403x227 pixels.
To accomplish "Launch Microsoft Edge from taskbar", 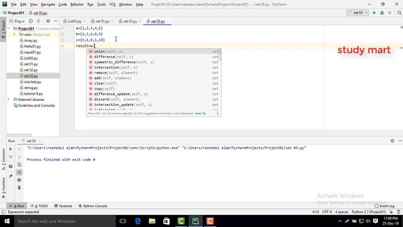I will click(x=138, y=221).
